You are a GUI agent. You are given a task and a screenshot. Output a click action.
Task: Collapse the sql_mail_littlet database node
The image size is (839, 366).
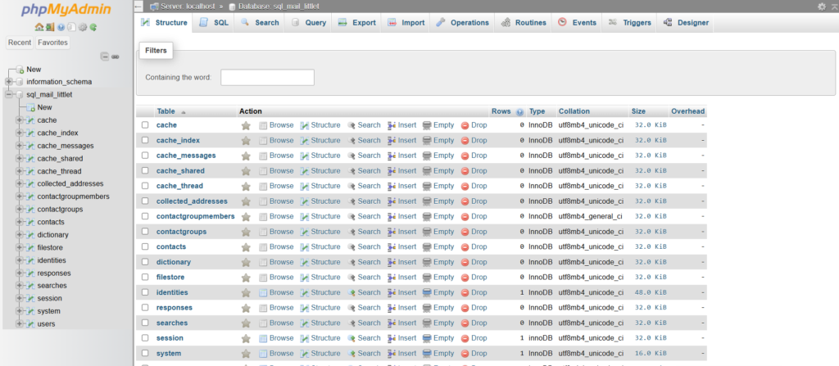pyautogui.click(x=8, y=95)
